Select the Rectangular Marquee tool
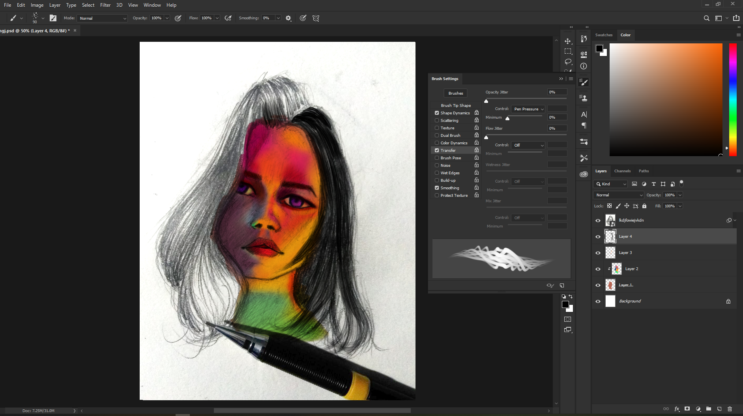The width and height of the screenshot is (743, 416). (x=568, y=51)
